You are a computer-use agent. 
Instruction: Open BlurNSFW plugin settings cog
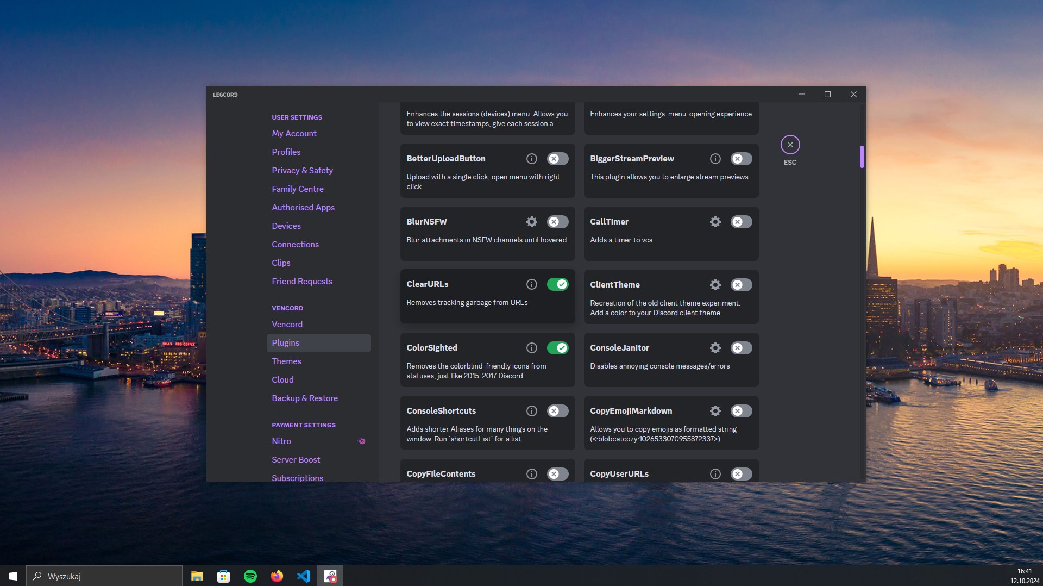point(531,221)
